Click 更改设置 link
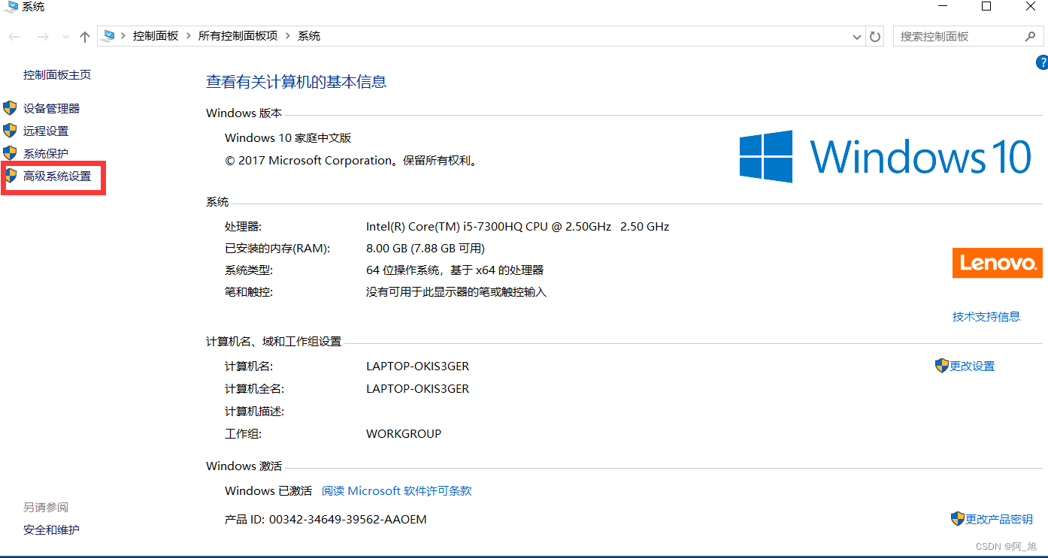This screenshot has height=558, width=1048. [972, 366]
